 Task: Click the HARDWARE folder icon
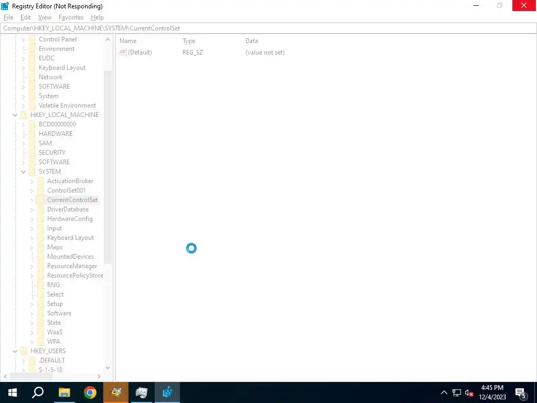click(32, 134)
